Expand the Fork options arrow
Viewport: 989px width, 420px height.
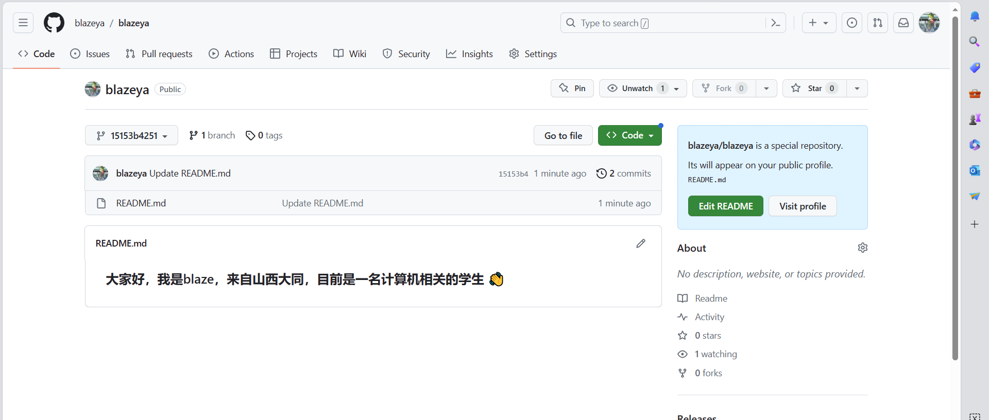pos(766,89)
